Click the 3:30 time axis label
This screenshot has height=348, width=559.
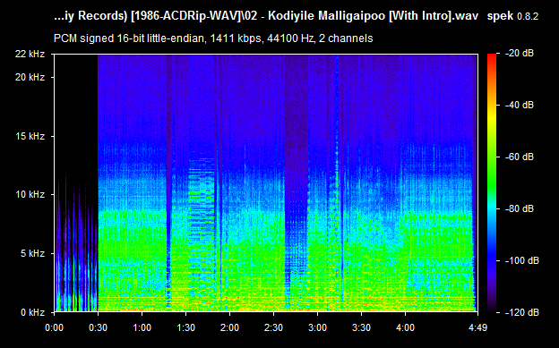point(361,327)
